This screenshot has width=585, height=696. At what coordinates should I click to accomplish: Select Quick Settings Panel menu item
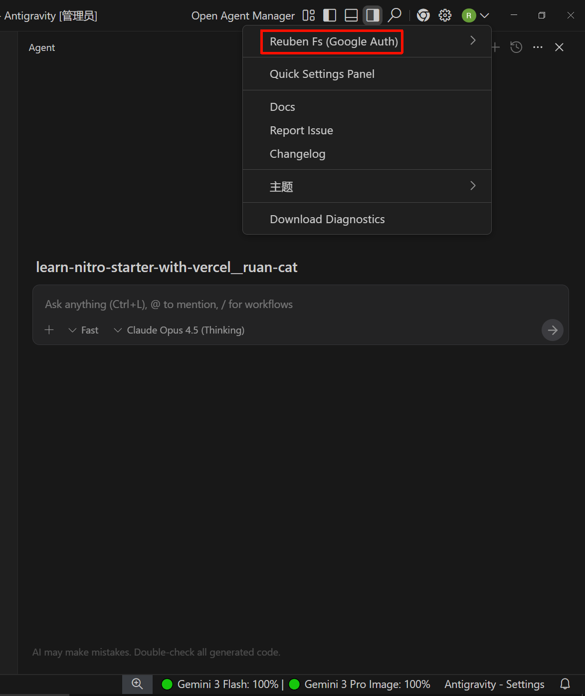pyautogui.click(x=322, y=74)
